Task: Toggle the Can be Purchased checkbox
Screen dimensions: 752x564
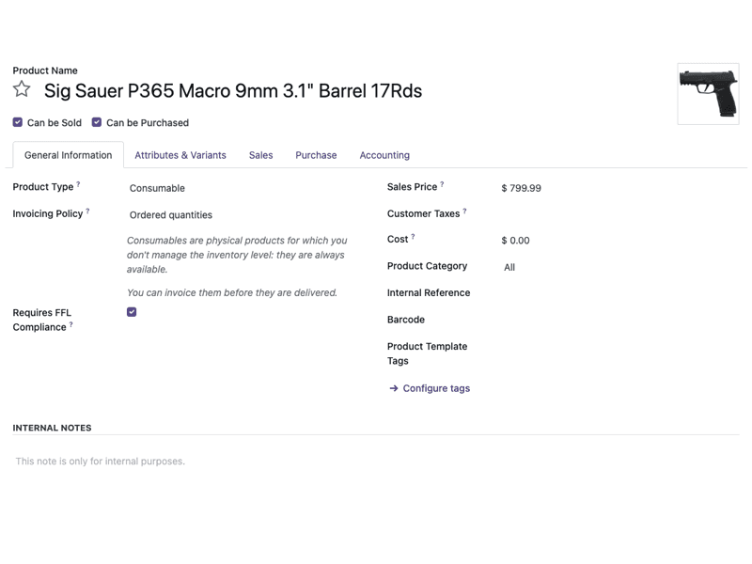Action: (x=97, y=122)
